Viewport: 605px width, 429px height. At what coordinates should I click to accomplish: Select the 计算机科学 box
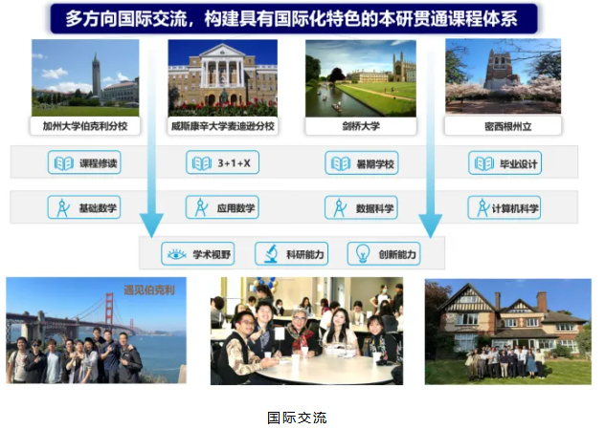tap(506, 207)
